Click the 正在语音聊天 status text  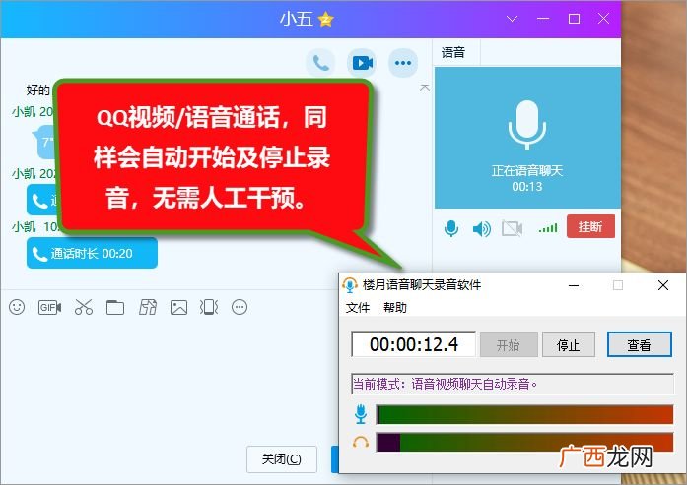pos(527,170)
